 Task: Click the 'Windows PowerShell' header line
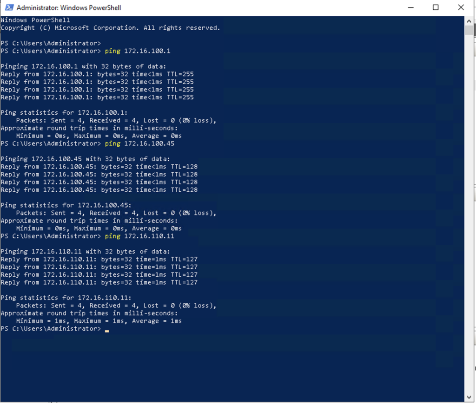[x=35, y=20]
